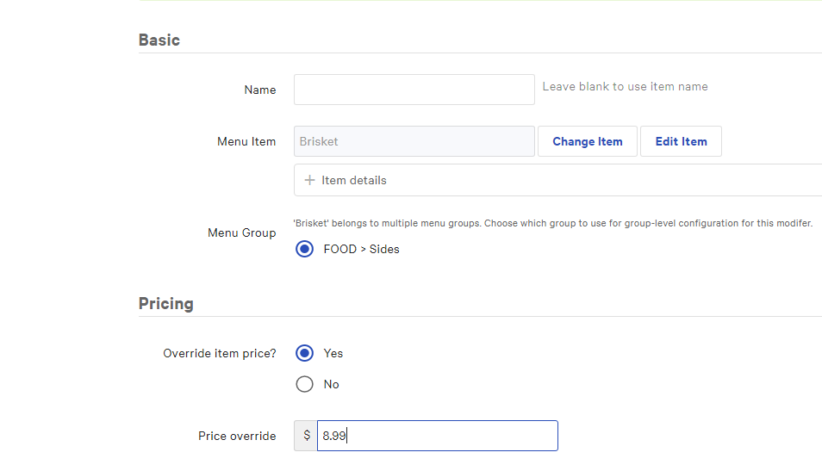Viewport: 822px width, 471px height.
Task: Click the 'Menu Group' field label
Action: [241, 232]
